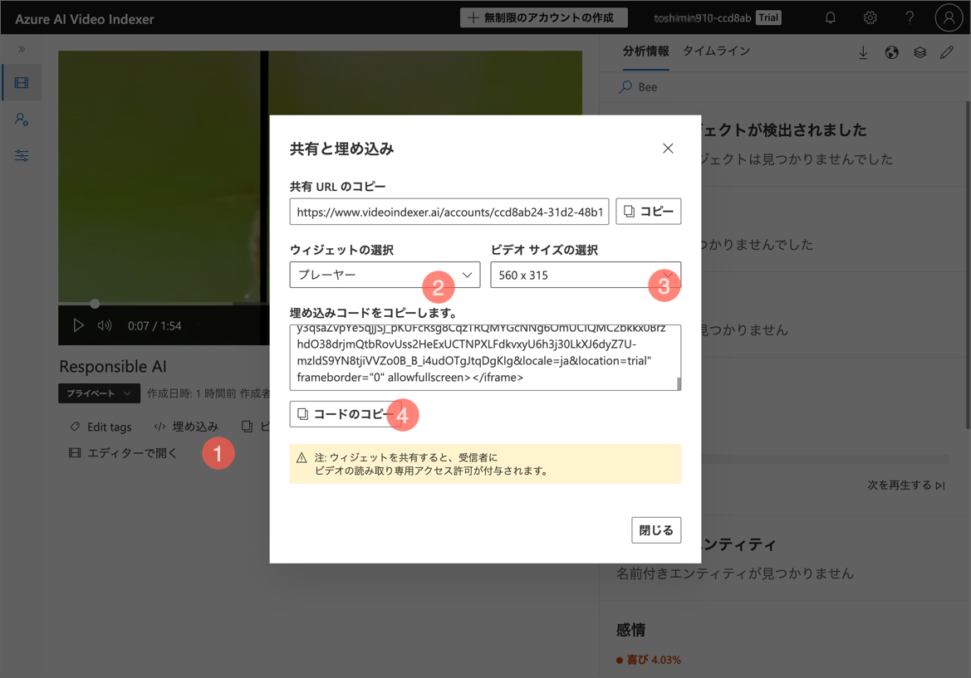Screen dimensions: 971x678
Task: Open the video size dropdown 560 x 315
Action: (x=586, y=275)
